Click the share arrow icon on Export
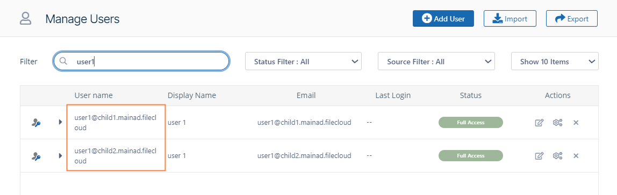The width and height of the screenshot is (617, 195). pos(559,18)
